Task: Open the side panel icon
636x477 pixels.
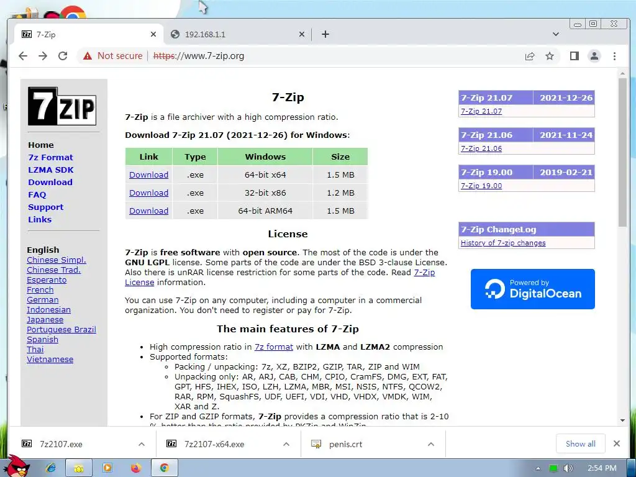Action: tap(575, 56)
